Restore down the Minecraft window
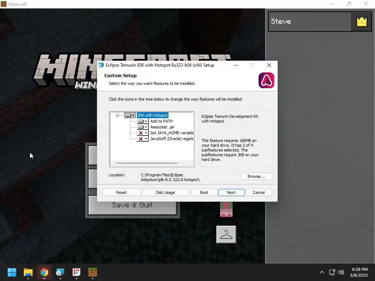The height and width of the screenshot is (281, 375). click(x=349, y=4)
